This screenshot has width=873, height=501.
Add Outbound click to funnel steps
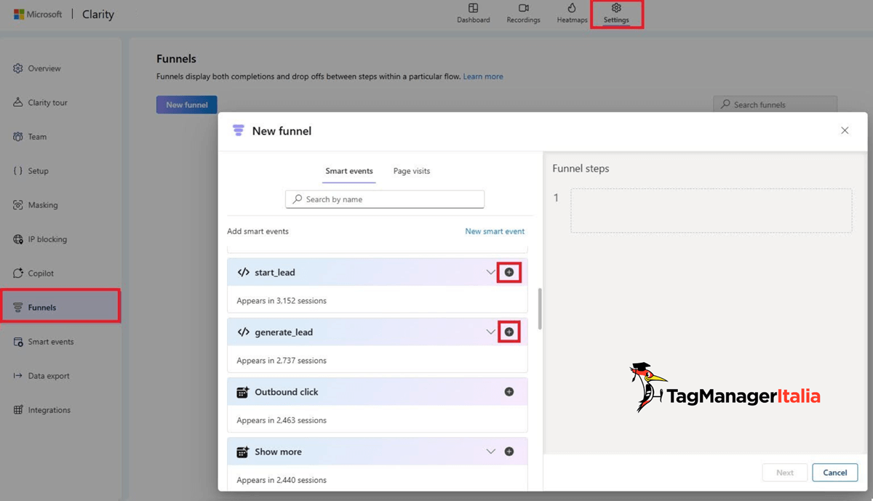(509, 391)
